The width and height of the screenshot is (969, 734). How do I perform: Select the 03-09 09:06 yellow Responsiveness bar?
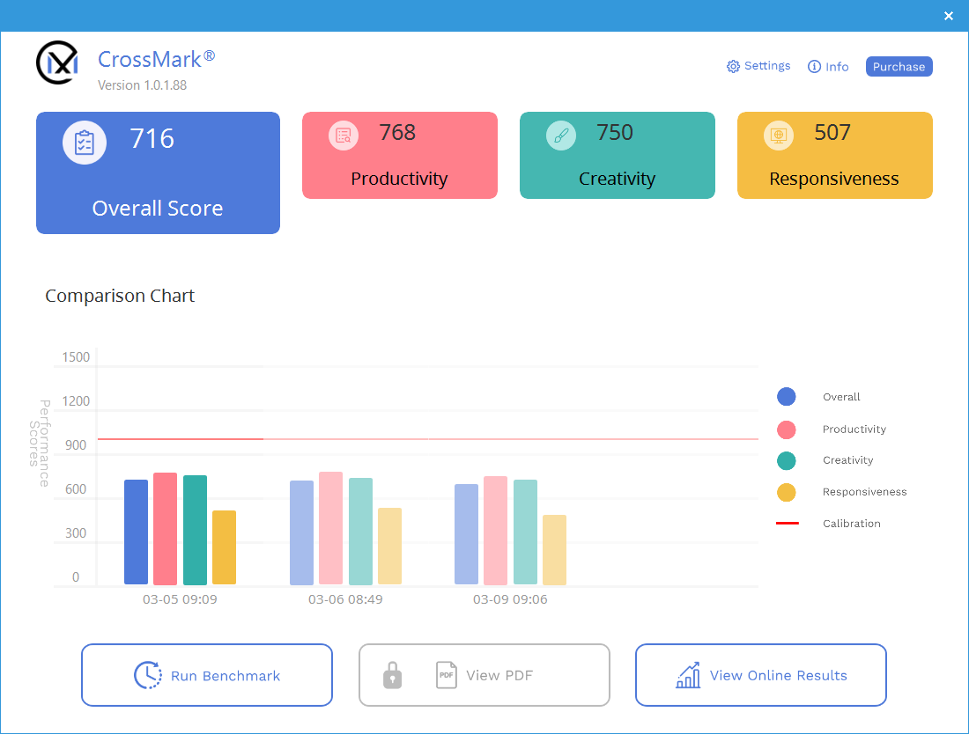tap(554, 549)
